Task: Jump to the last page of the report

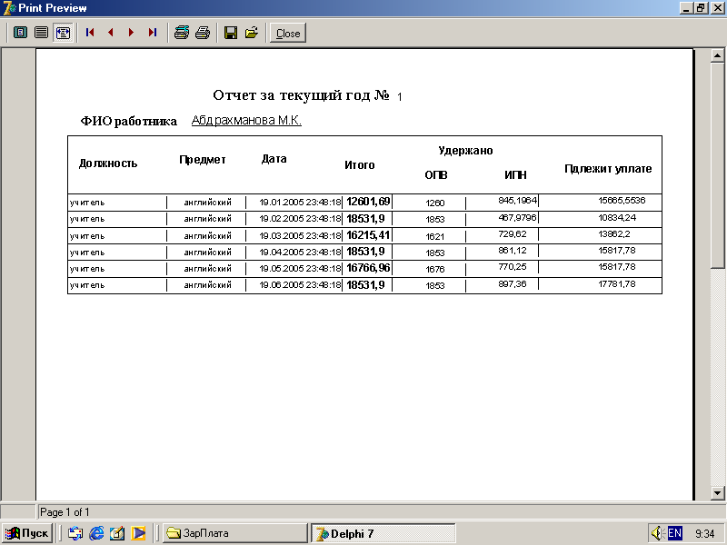Action: click(152, 33)
